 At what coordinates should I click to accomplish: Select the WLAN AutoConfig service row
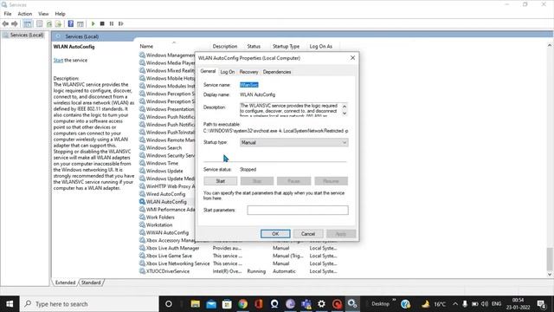point(166,202)
